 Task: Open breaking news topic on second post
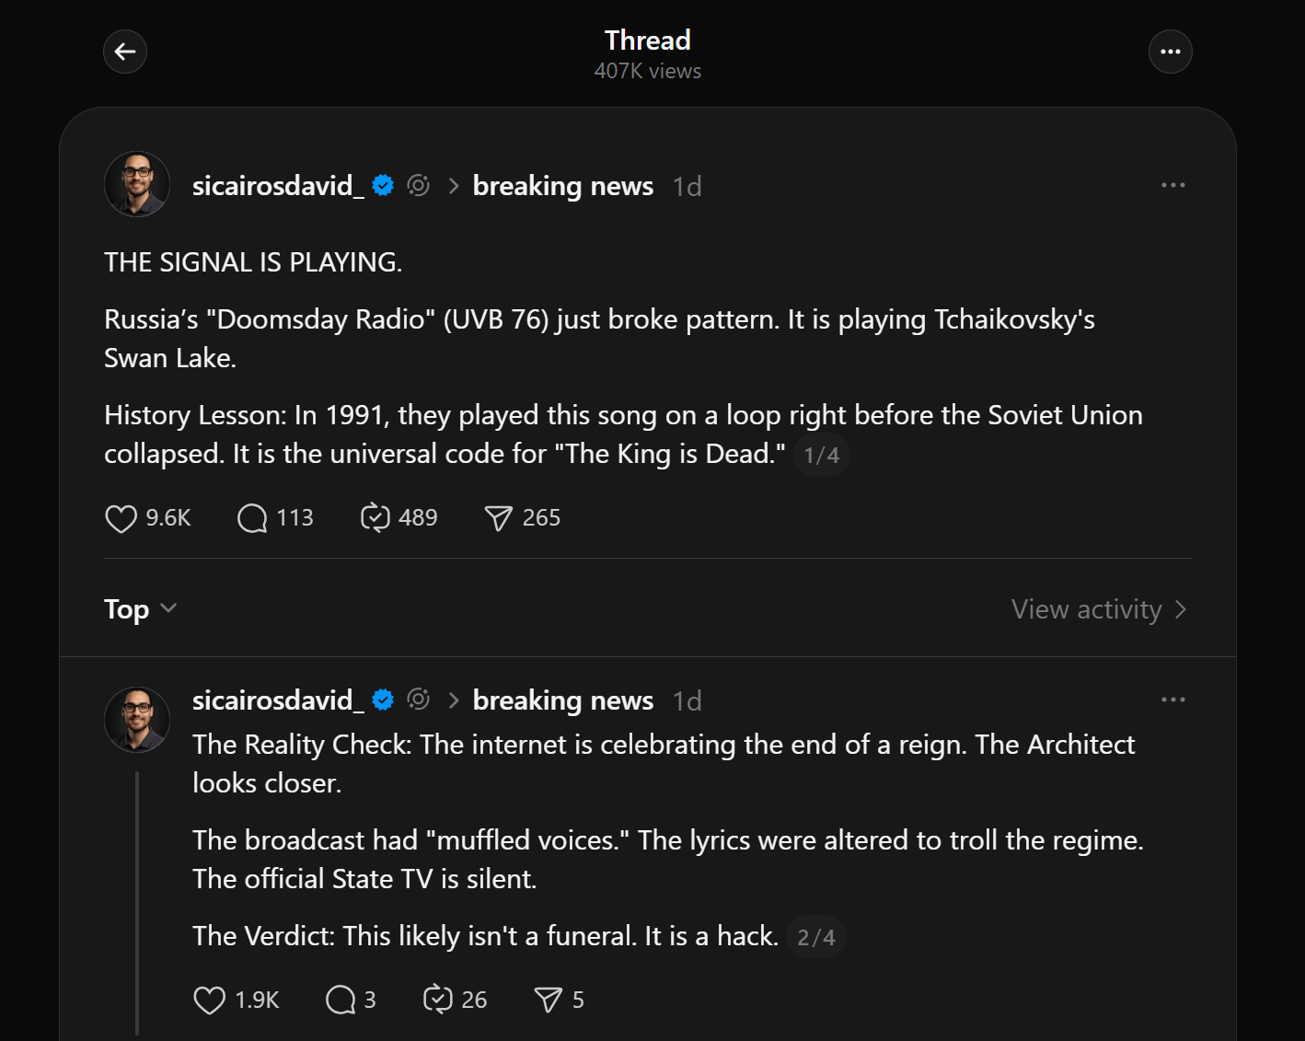(562, 700)
